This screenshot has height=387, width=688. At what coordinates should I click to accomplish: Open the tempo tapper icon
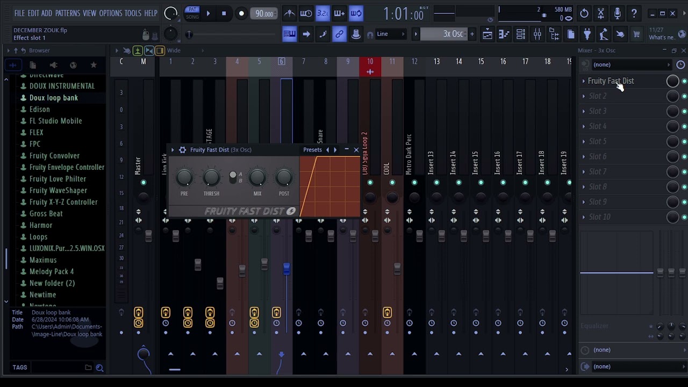click(x=604, y=34)
